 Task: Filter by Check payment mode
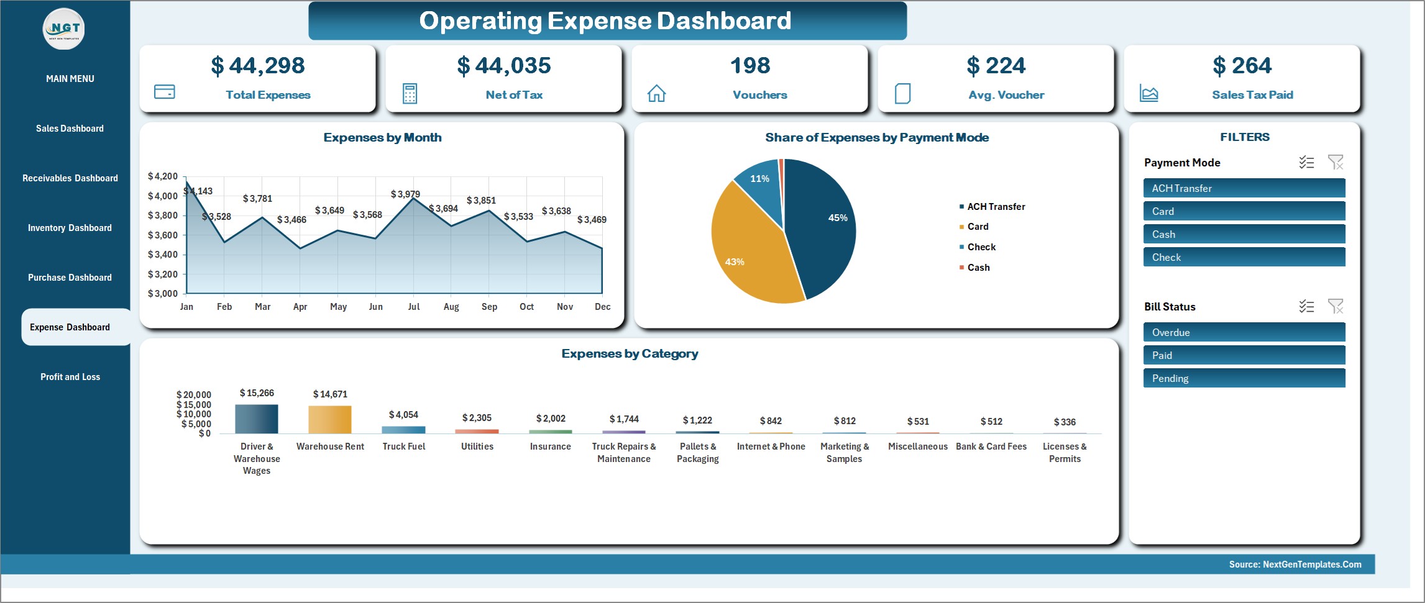click(x=1244, y=257)
